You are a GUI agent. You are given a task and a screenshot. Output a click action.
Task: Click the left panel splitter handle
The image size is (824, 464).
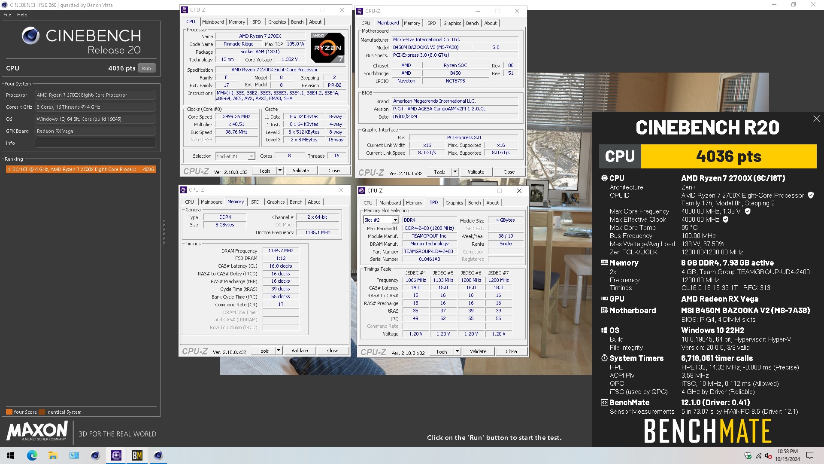tap(164, 233)
